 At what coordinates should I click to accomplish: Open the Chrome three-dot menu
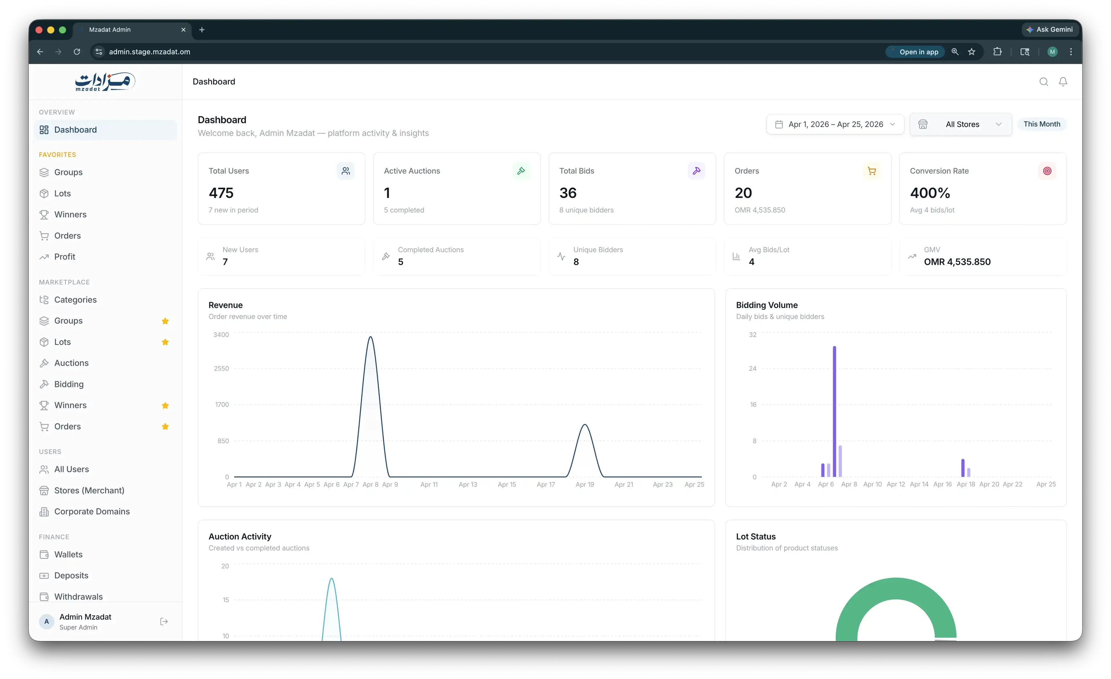[x=1071, y=52]
